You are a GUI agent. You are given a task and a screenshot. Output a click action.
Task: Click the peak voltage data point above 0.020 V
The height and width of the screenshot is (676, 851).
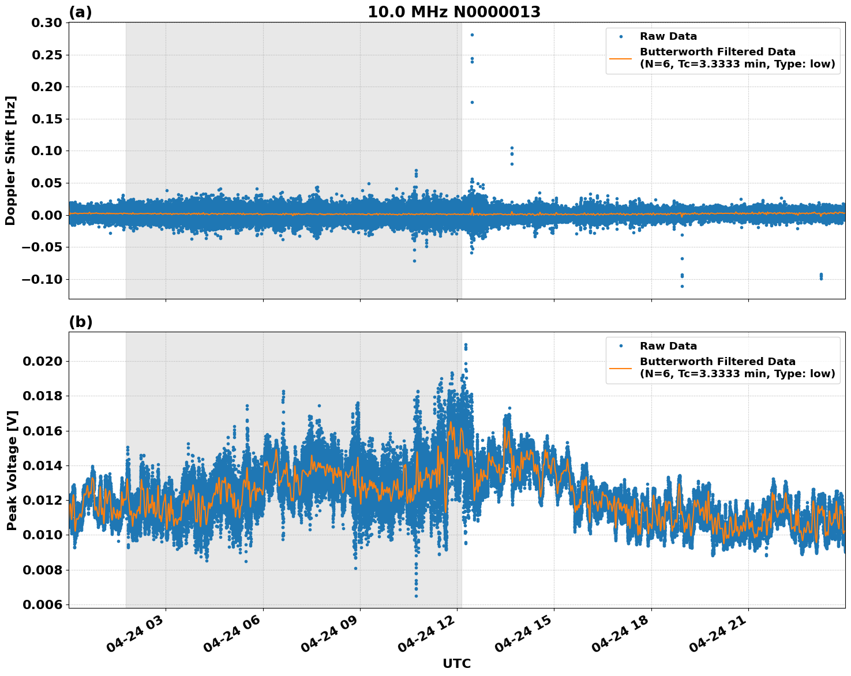click(x=466, y=343)
